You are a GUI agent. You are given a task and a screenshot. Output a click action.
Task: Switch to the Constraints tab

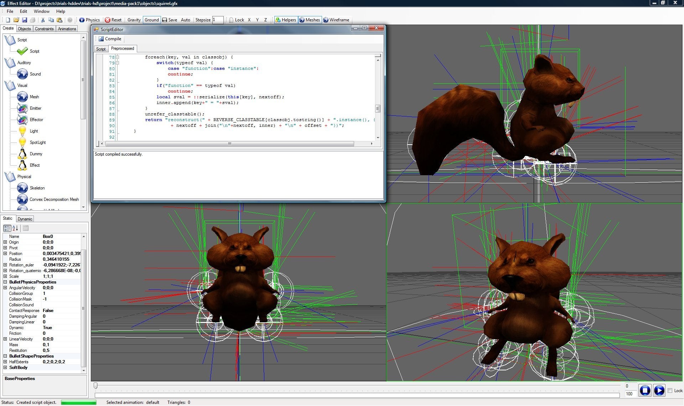pyautogui.click(x=44, y=29)
